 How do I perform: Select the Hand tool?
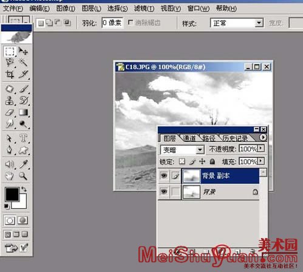coord(10,176)
